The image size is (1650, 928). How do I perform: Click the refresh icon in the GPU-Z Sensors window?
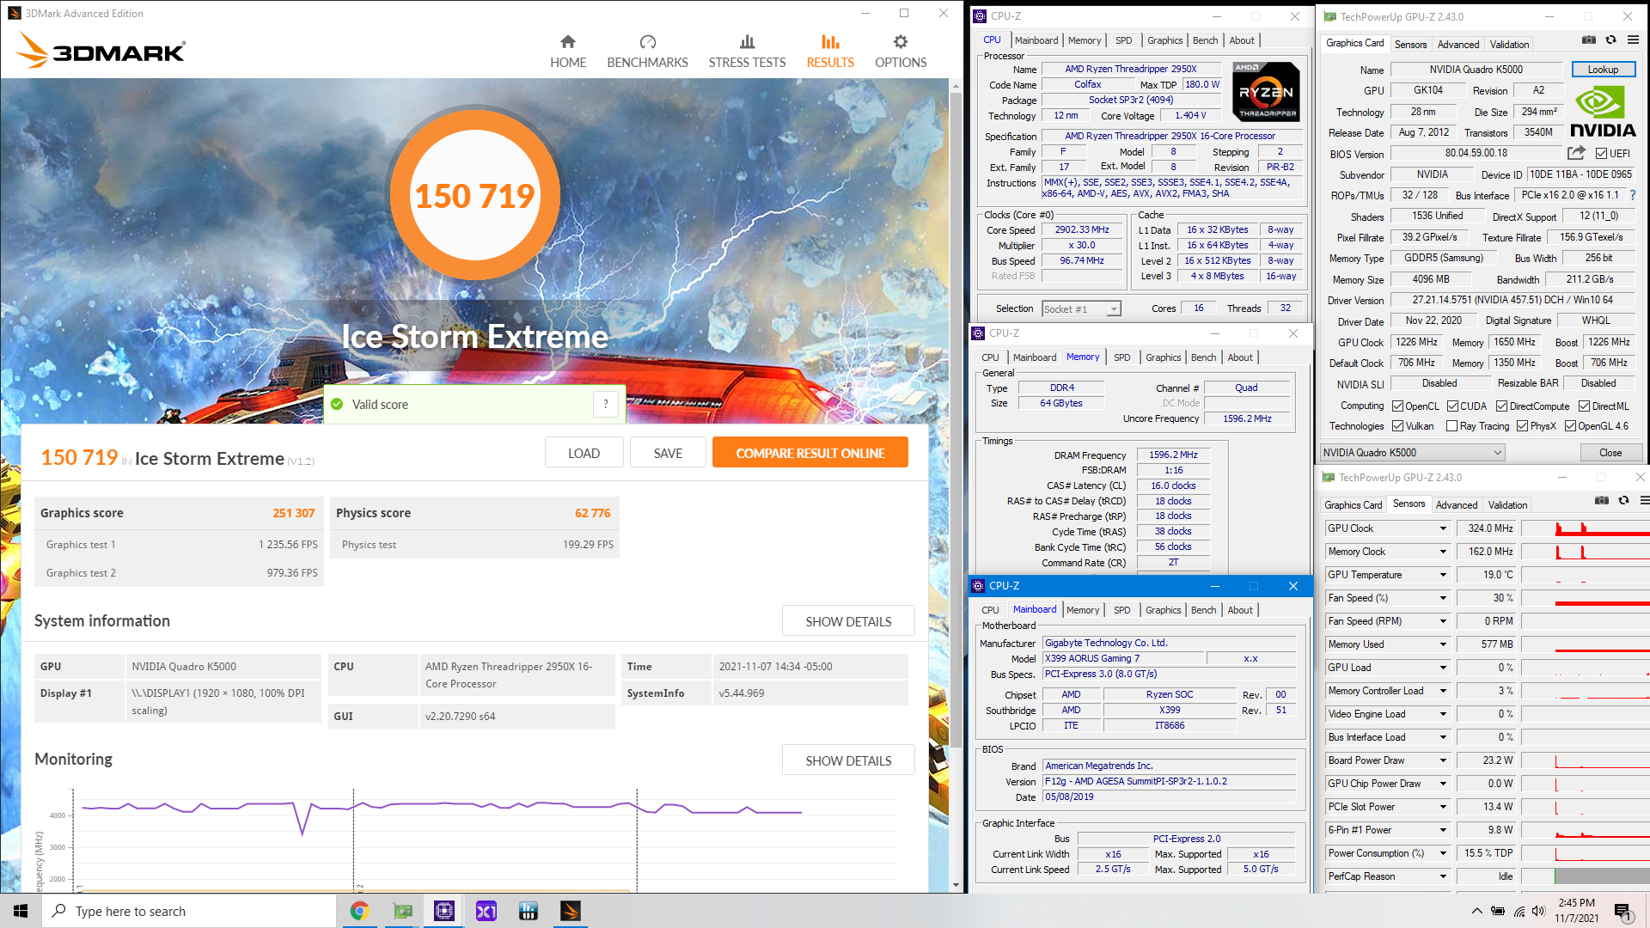click(x=1623, y=500)
